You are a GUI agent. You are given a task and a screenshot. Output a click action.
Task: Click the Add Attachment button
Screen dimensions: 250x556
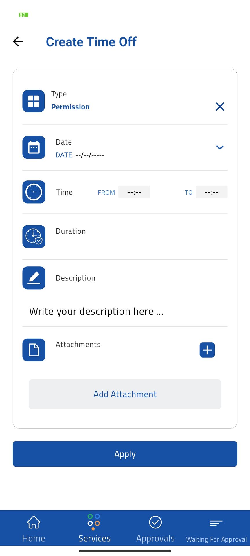tap(125, 394)
